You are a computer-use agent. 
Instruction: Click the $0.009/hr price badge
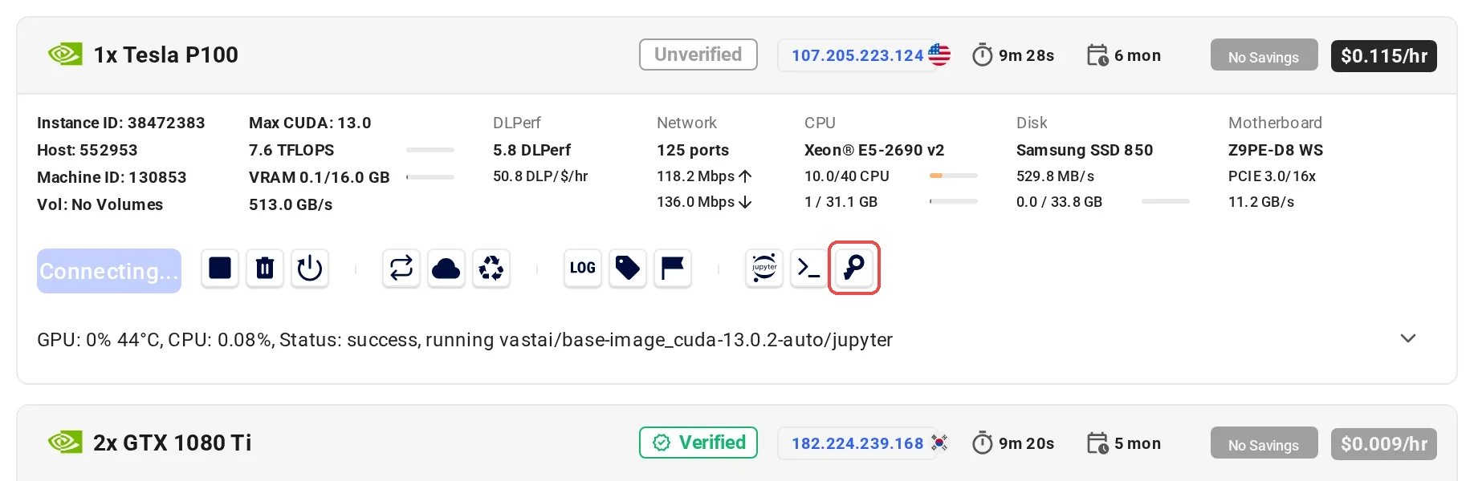pyautogui.click(x=1384, y=444)
